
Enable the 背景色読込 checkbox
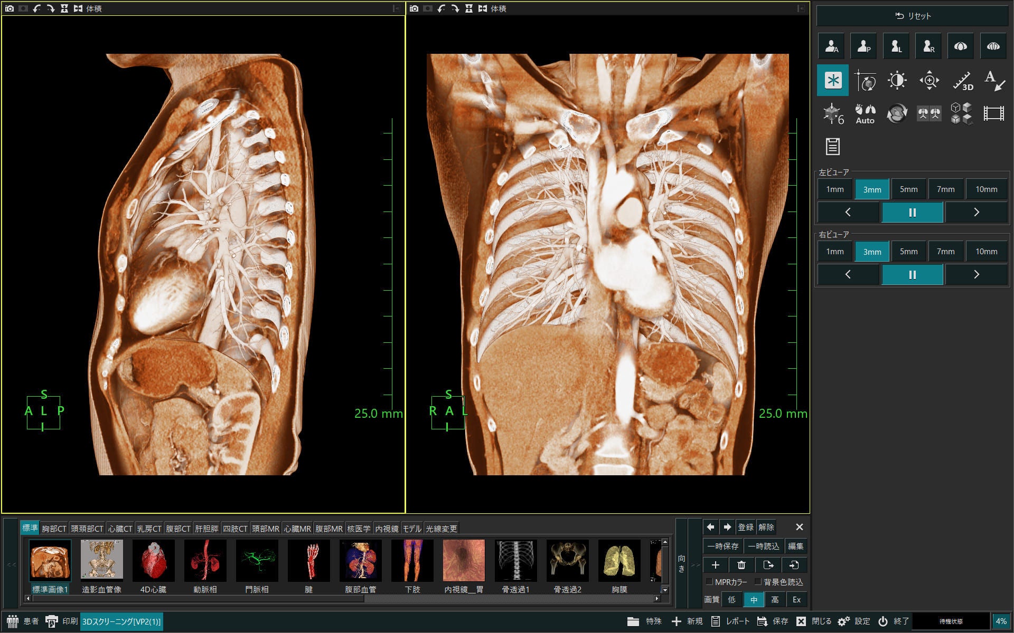pos(758,582)
